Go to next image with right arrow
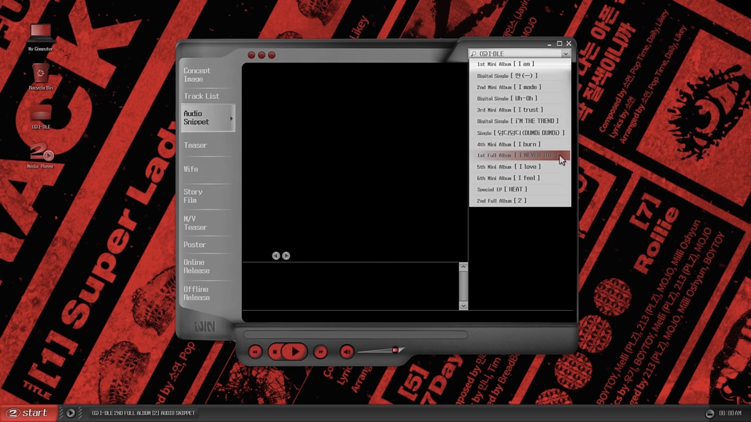Image resolution: width=751 pixels, height=422 pixels. 286,256
